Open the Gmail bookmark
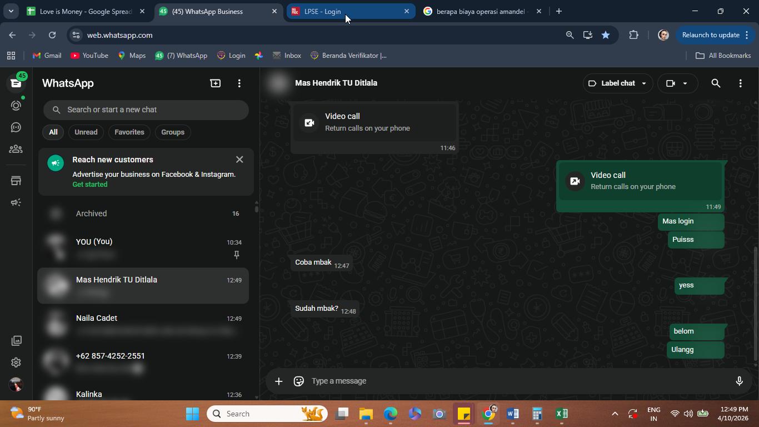Image resolution: width=759 pixels, height=427 pixels. 47,56
